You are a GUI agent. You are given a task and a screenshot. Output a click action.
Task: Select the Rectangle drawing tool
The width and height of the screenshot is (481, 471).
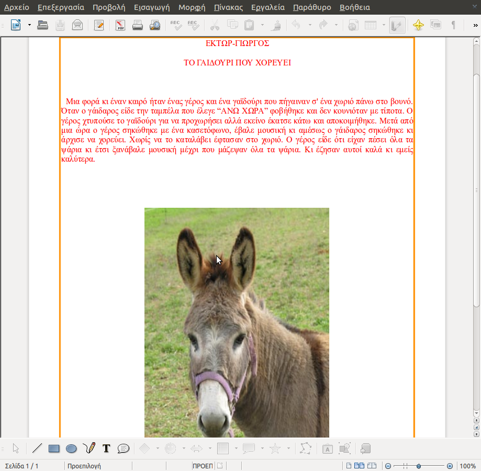[54, 448]
